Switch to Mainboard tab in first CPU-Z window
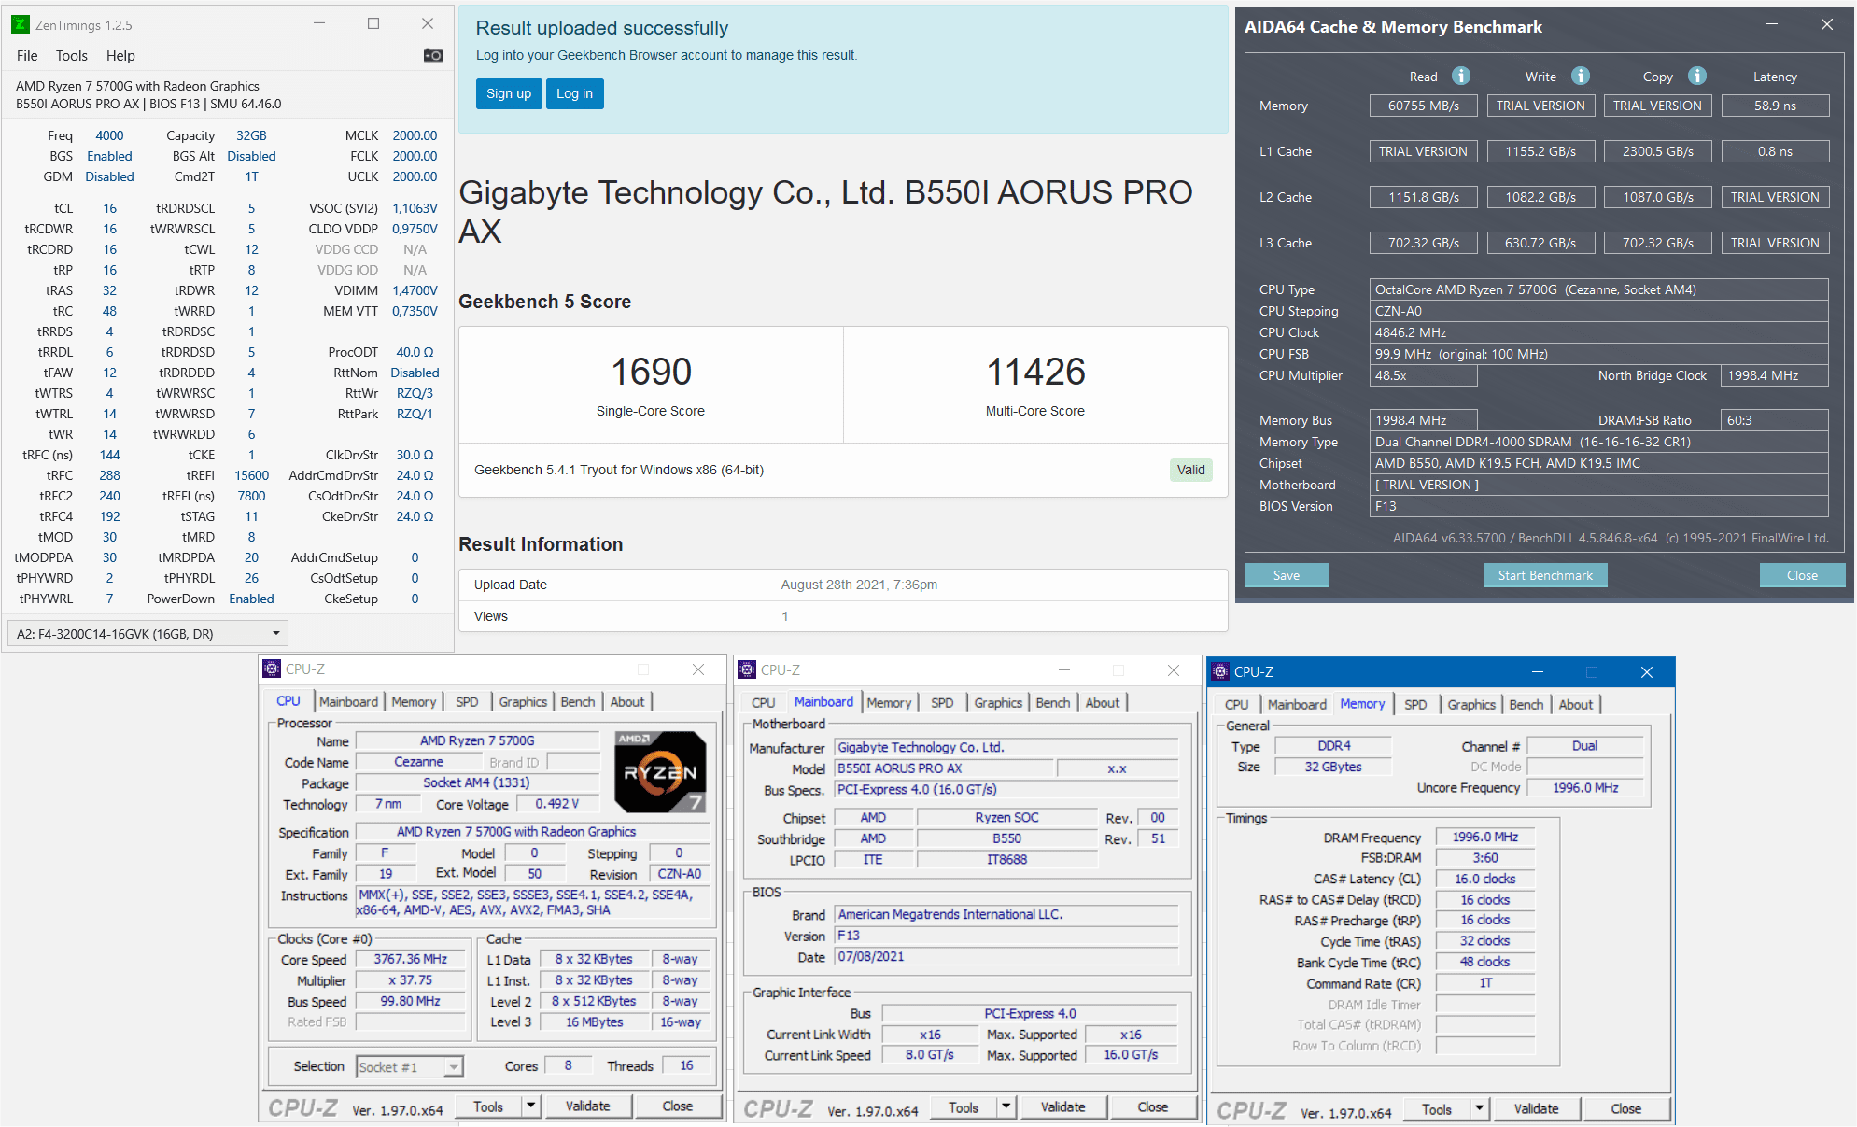The height and width of the screenshot is (1127, 1857). (x=348, y=701)
